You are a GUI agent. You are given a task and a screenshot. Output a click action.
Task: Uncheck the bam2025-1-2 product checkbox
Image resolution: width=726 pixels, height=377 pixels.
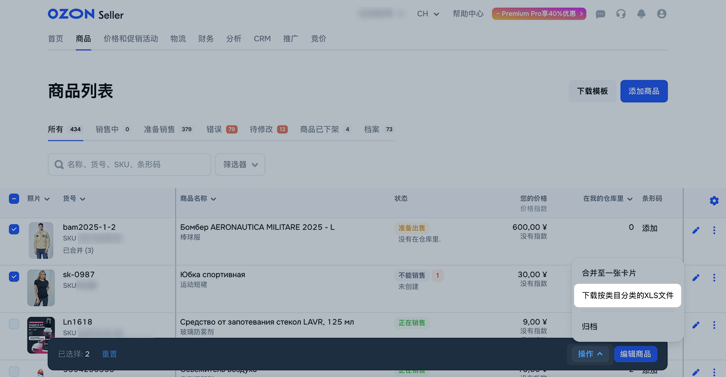click(x=15, y=229)
